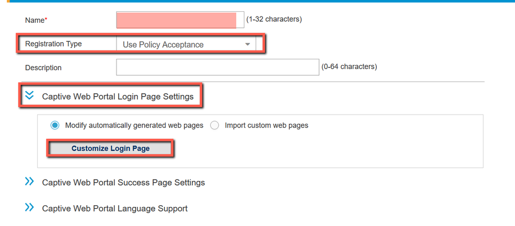Click the Import custom web pages text
The height and width of the screenshot is (226, 515).
[x=267, y=125]
